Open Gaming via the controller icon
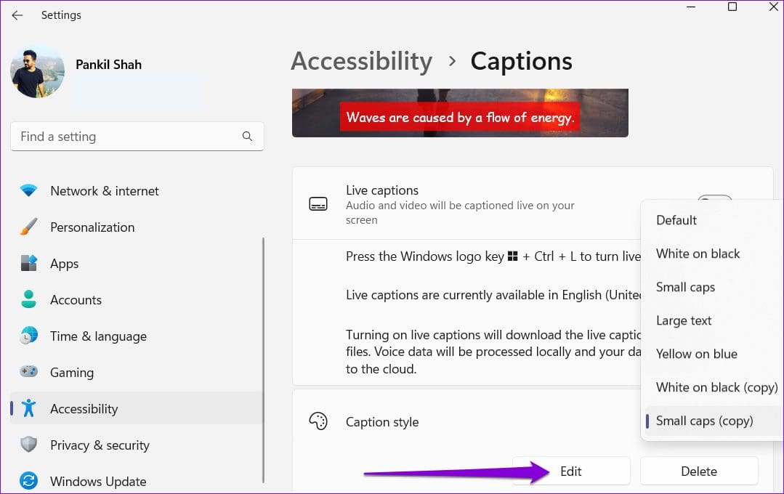Image resolution: width=784 pixels, height=494 pixels. pyautogui.click(x=29, y=371)
